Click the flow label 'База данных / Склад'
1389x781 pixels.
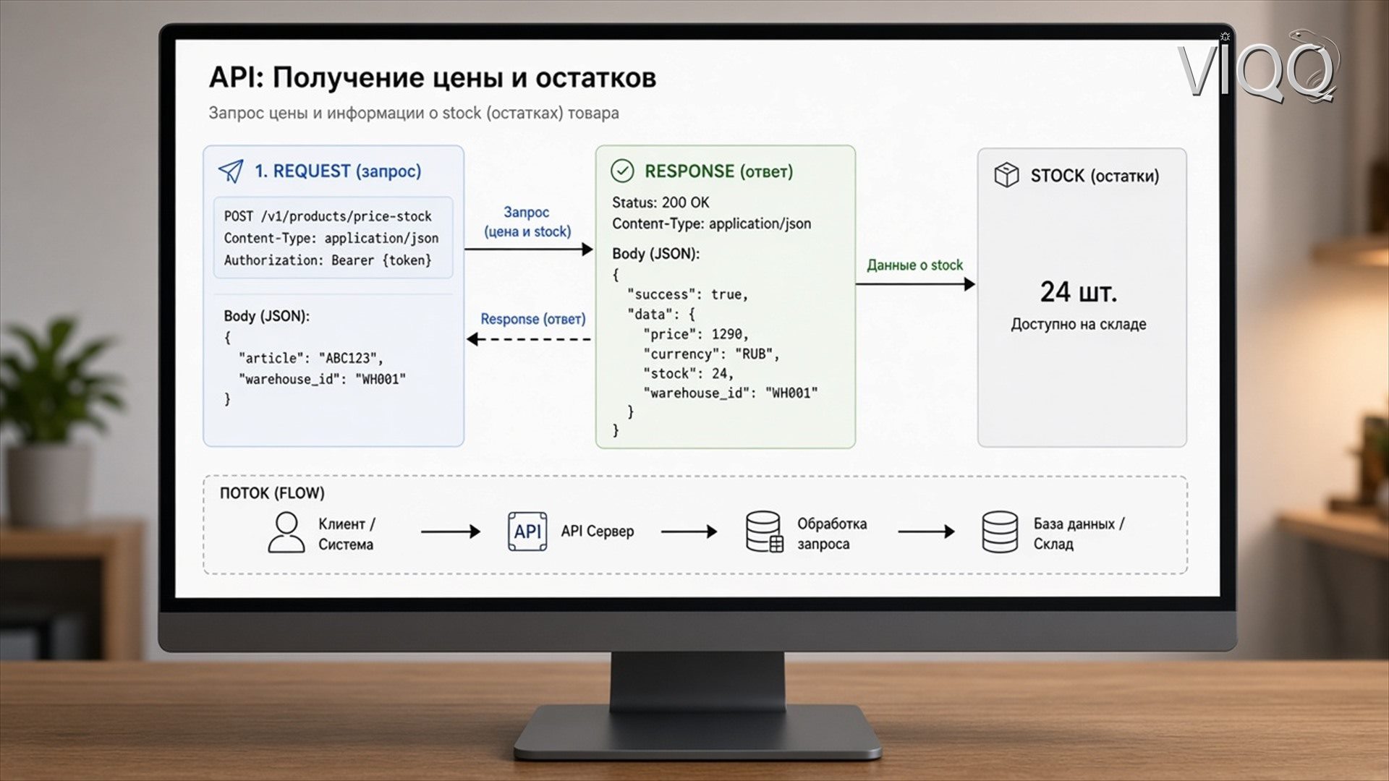(x=1079, y=534)
